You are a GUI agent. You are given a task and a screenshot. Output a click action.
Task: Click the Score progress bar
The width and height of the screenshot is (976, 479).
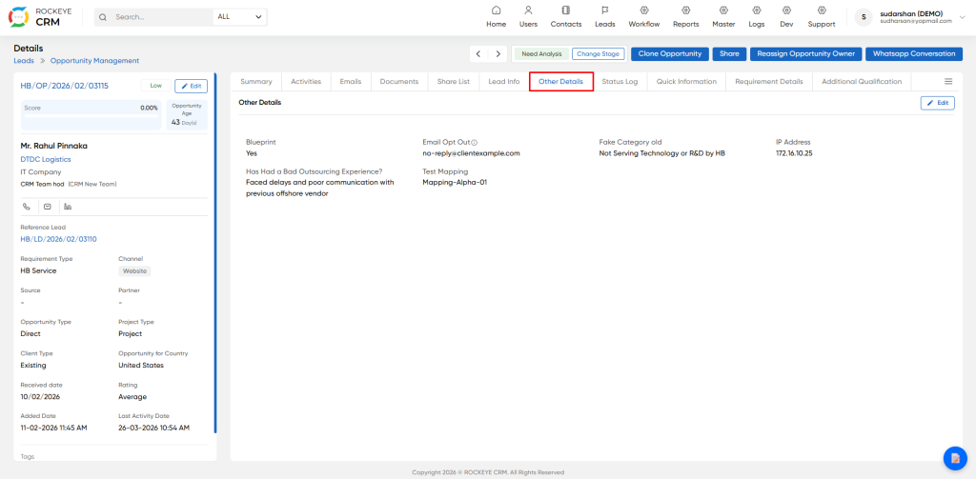tap(91, 116)
